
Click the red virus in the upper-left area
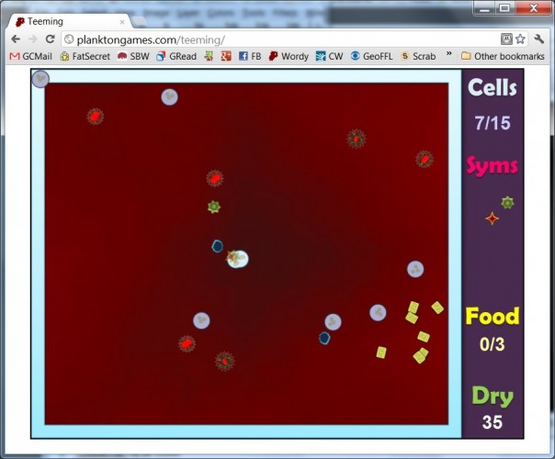pos(95,117)
